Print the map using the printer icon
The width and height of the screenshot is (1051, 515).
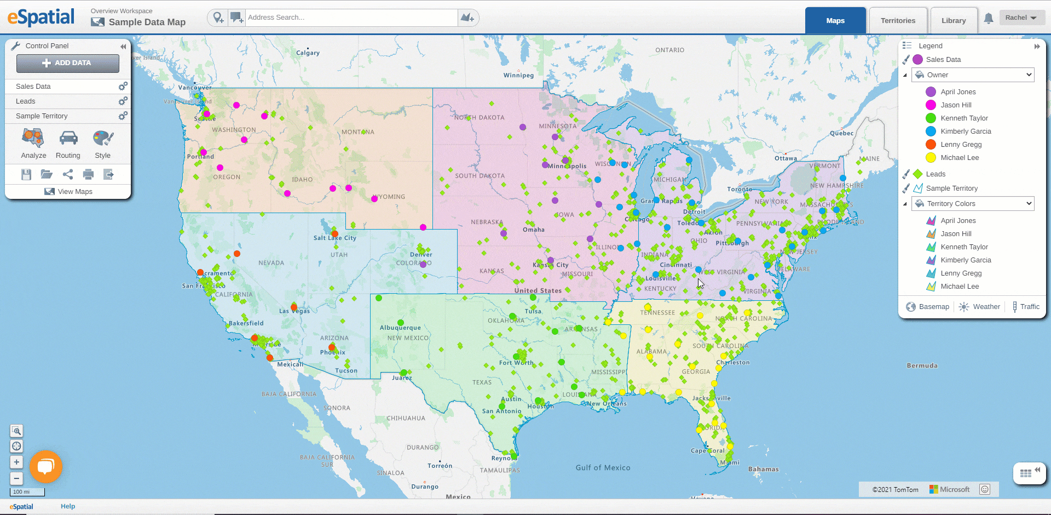click(88, 175)
